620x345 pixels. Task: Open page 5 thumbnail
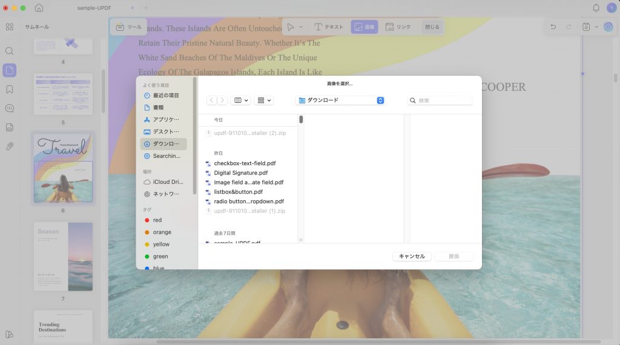63,94
